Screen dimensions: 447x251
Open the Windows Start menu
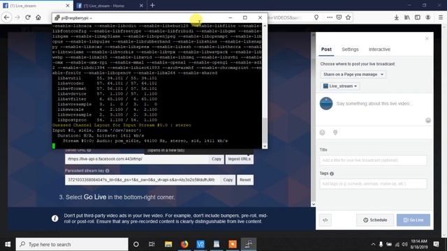click(x=8, y=244)
